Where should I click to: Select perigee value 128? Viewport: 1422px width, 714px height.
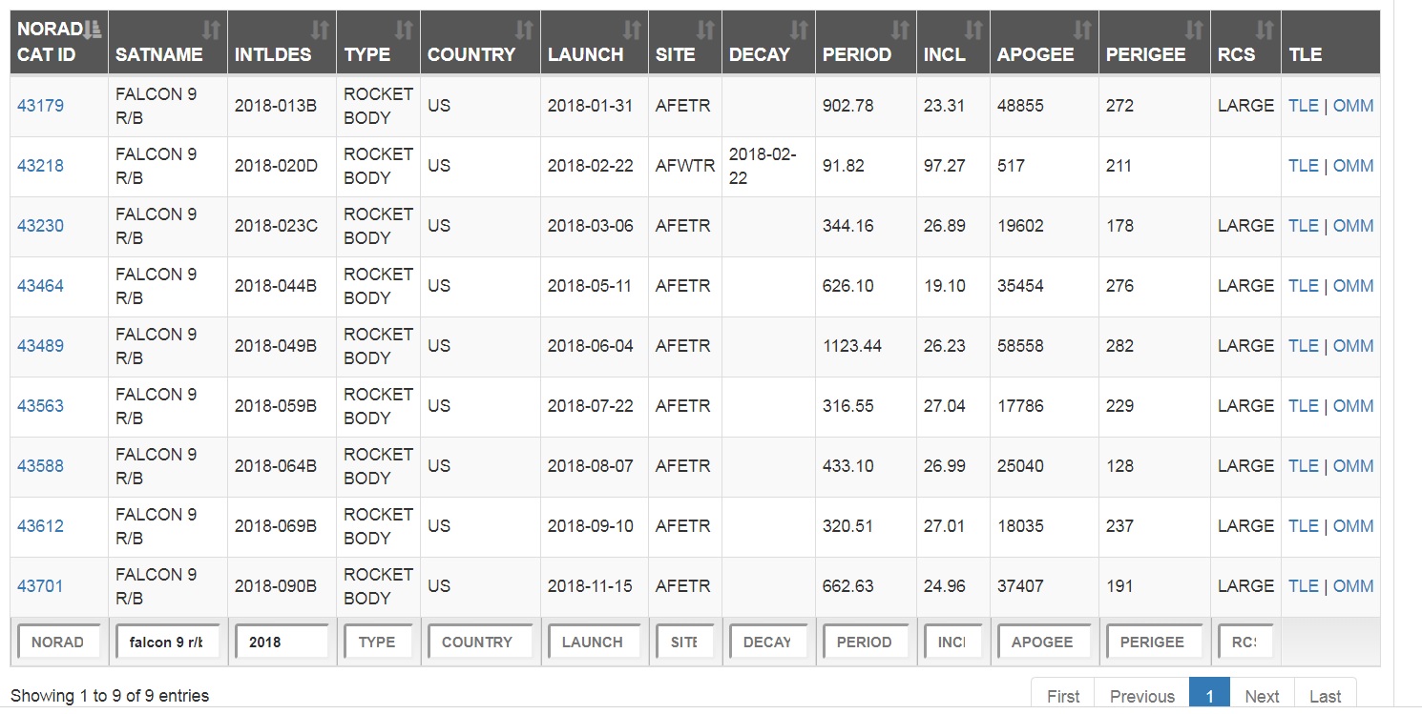coord(1119,466)
